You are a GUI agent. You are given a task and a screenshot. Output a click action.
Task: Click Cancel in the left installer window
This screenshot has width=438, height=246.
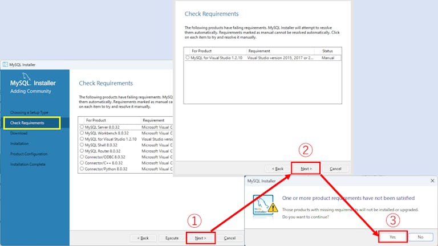[x=230, y=238]
